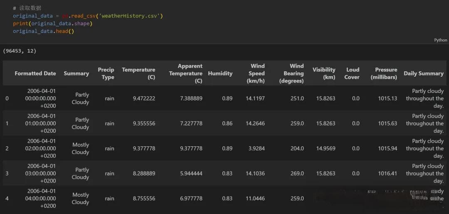
Task: Click the 'Partly Cloudy' summary in row 3
Action: tap(81, 173)
